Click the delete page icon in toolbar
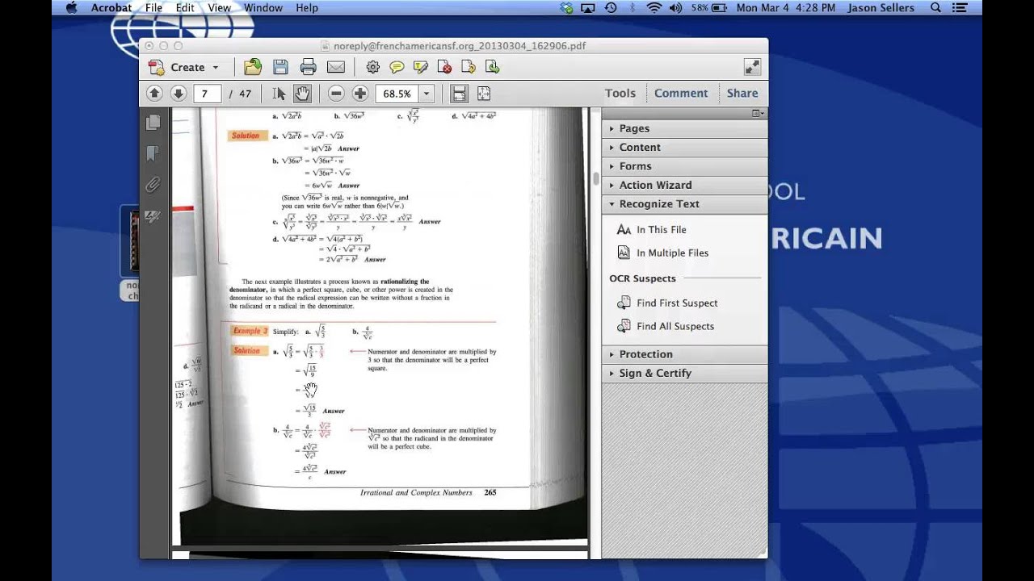 point(444,67)
